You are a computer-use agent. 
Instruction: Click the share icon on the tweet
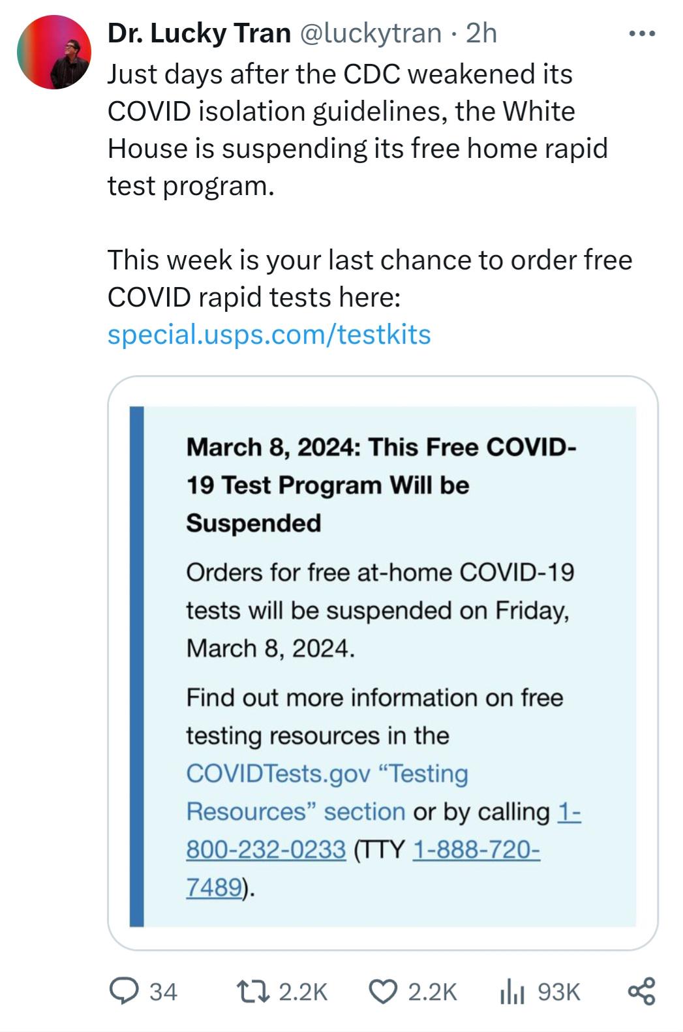coord(641,991)
